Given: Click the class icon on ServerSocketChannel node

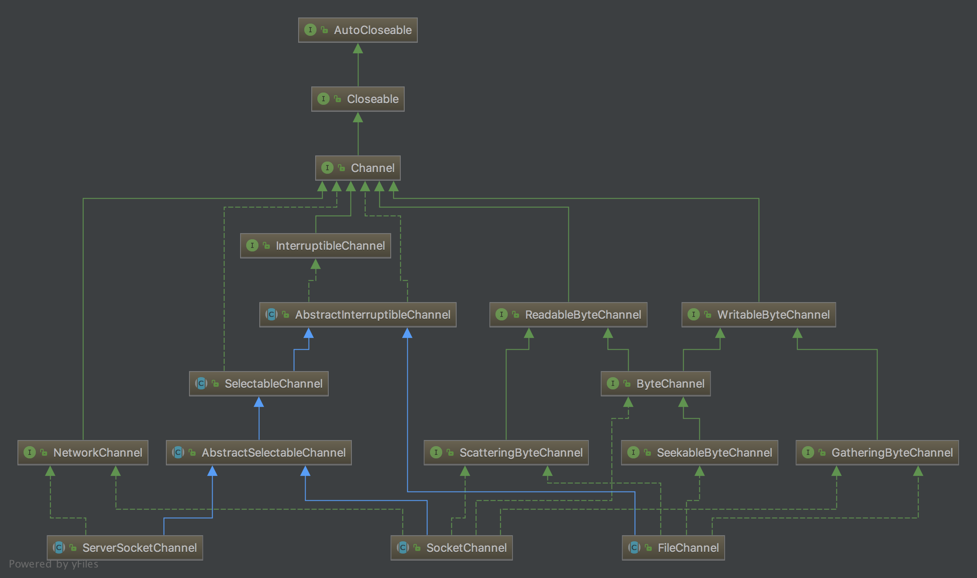Looking at the screenshot, I should click(x=58, y=547).
